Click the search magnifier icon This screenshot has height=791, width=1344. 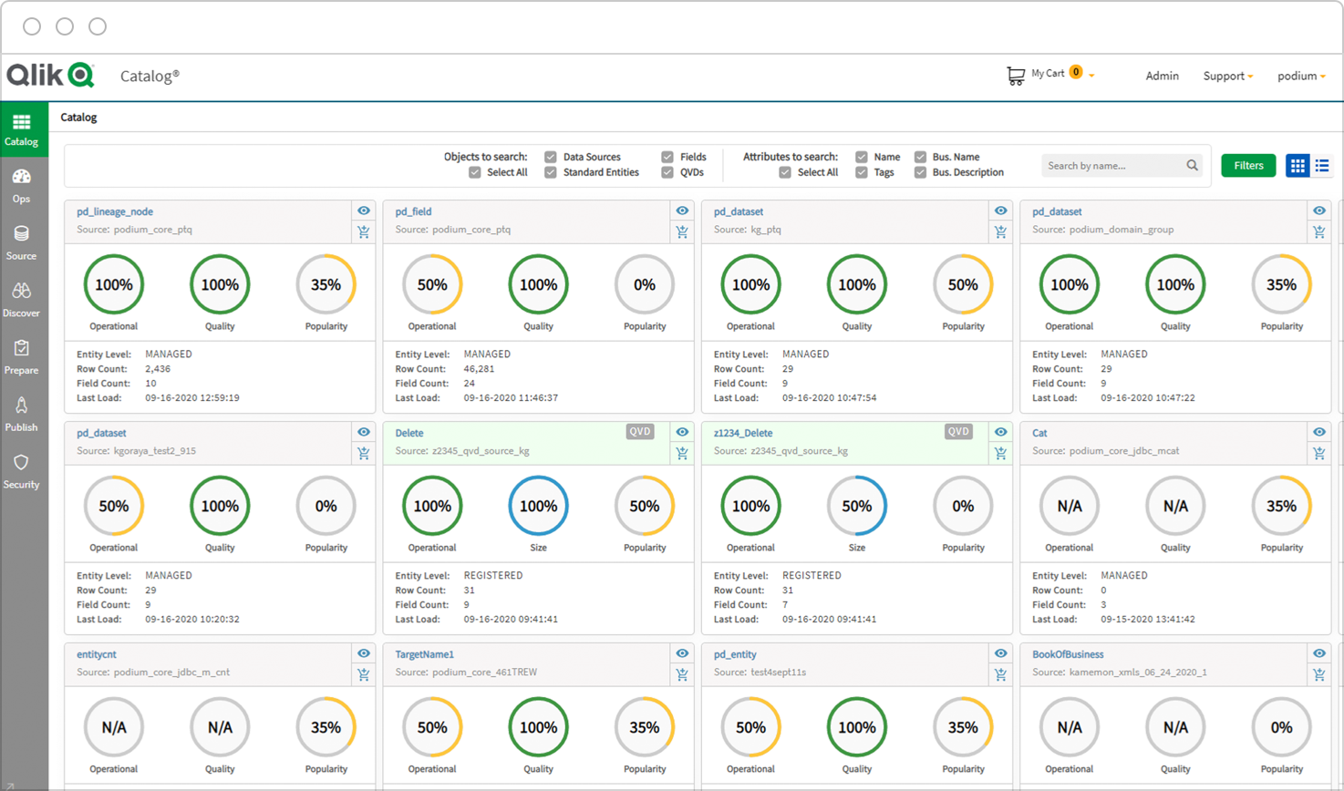tap(1192, 165)
